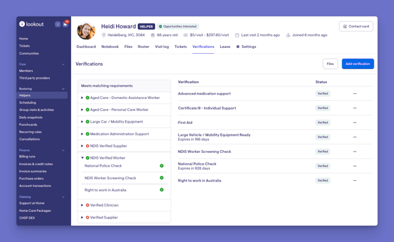
Task: Click green check icon of Aged Care Domestic Assistance
Action: (x=87, y=98)
